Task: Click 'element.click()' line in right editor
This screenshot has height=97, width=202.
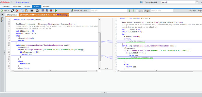Action: pos(132,37)
